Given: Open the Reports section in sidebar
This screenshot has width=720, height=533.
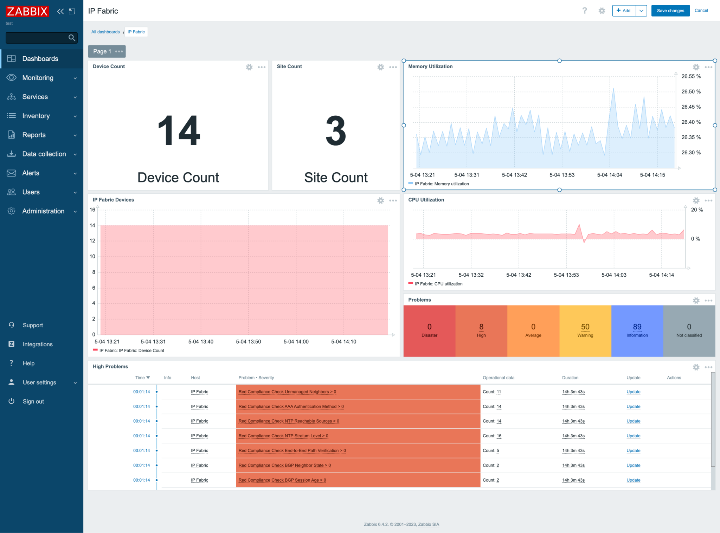Looking at the screenshot, I should coord(34,135).
